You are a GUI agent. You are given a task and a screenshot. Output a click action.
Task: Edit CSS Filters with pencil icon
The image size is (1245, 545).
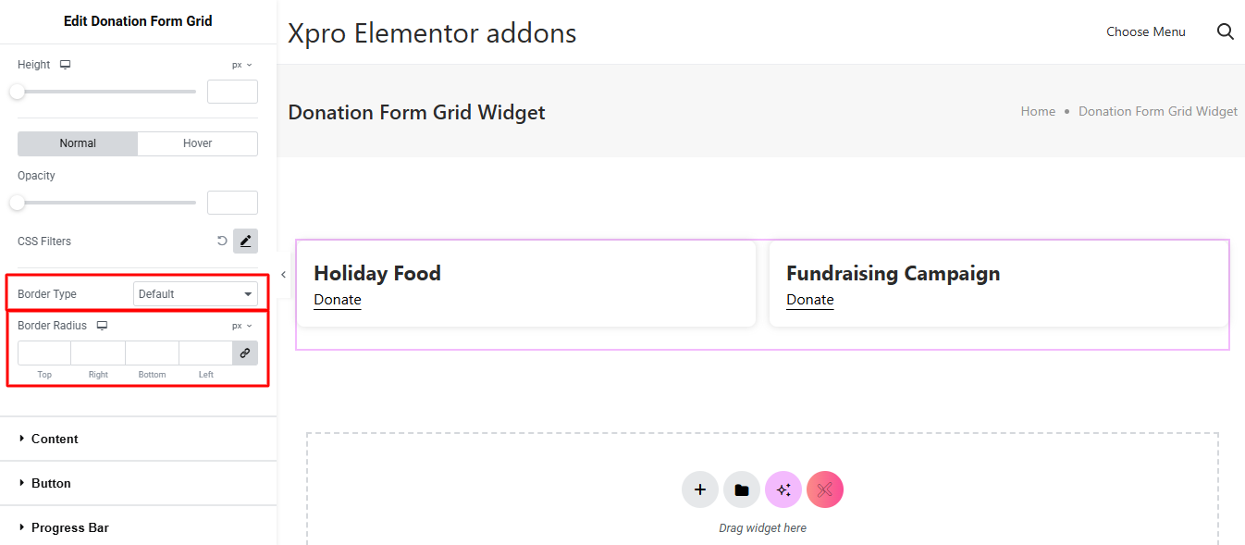click(x=245, y=241)
